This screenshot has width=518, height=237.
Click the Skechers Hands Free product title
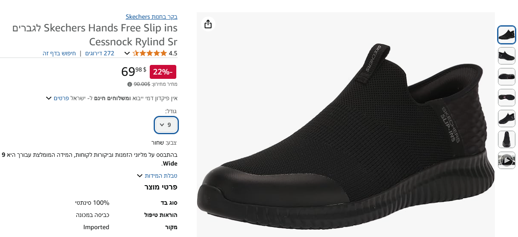[95, 35]
